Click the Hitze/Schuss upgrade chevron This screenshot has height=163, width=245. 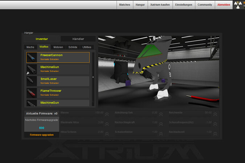(x=107, y=134)
